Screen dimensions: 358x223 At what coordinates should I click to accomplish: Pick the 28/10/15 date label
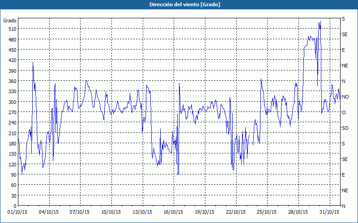pyautogui.click(x=298, y=212)
